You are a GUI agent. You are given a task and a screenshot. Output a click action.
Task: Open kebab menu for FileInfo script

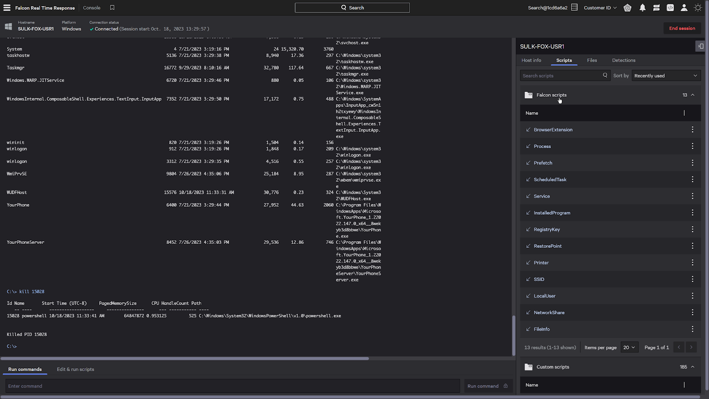coord(692,329)
